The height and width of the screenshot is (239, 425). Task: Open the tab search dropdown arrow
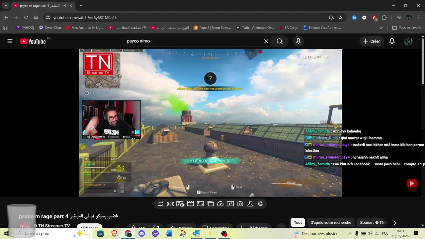pos(6,6)
